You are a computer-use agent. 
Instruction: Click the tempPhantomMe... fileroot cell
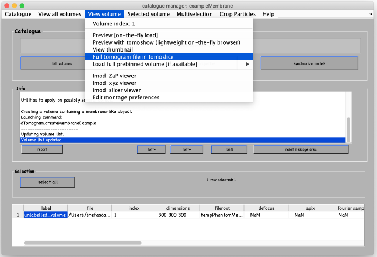222,215
